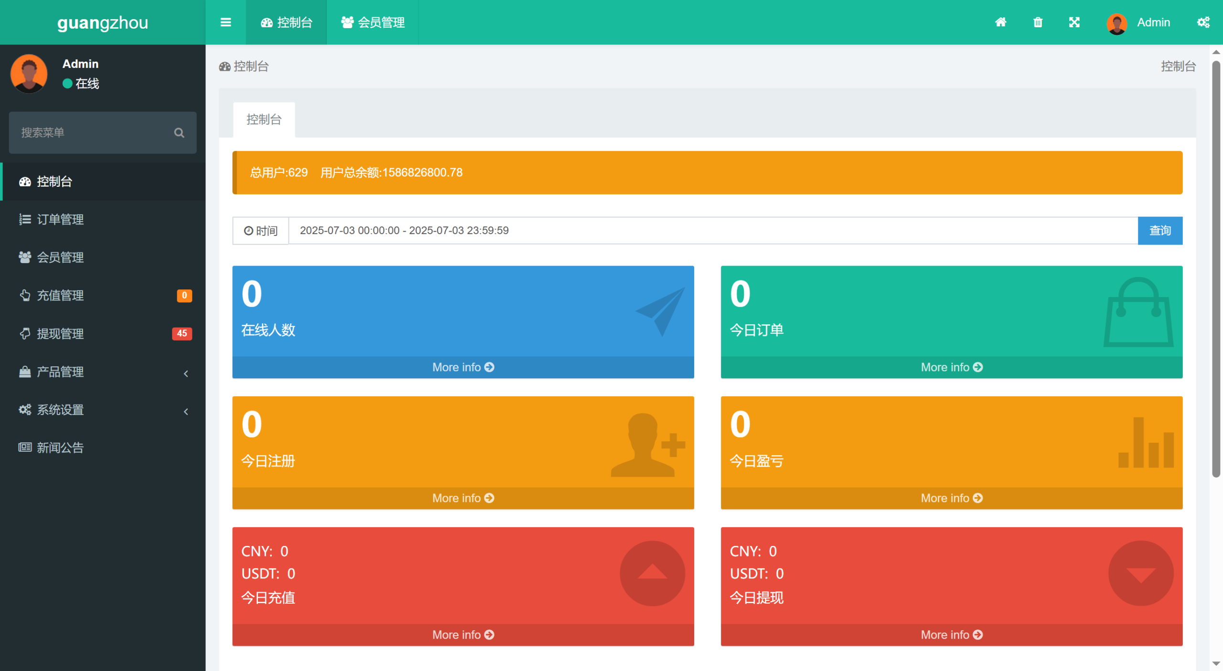The image size is (1223, 671).
Task: Toggle the hamburger sidebar menu icon
Action: (x=225, y=22)
